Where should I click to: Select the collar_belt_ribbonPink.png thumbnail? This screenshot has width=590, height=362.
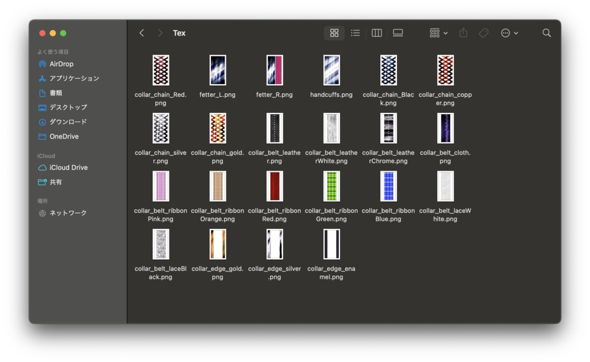click(161, 186)
